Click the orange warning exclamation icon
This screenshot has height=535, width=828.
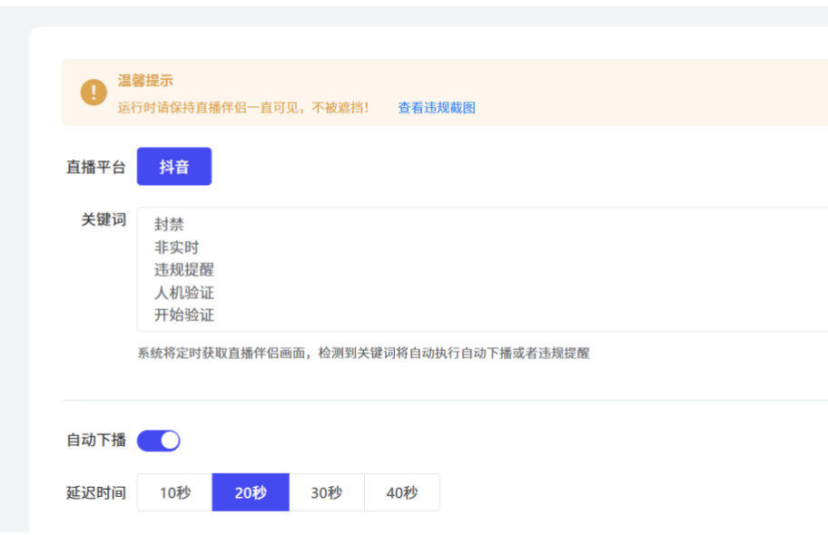(x=94, y=92)
